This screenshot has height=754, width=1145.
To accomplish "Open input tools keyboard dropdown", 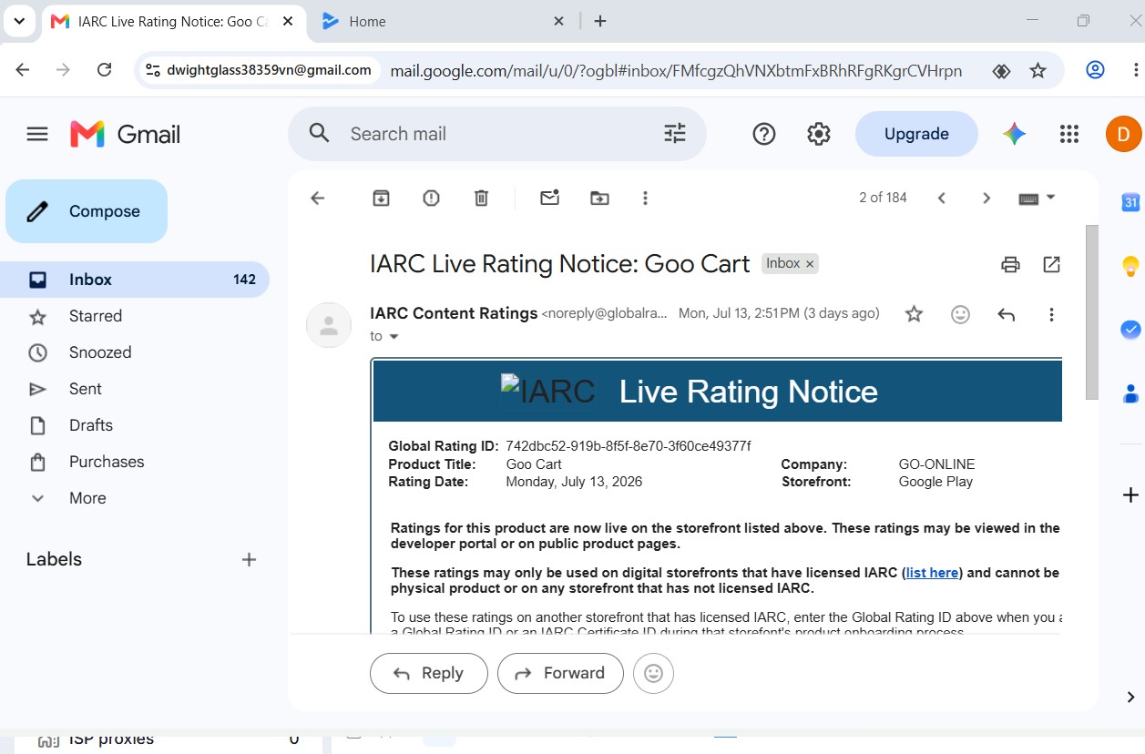I will click(1038, 198).
